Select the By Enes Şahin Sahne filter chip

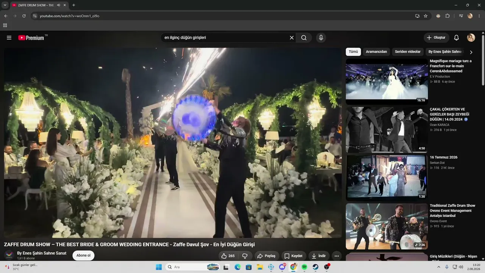pos(445,52)
